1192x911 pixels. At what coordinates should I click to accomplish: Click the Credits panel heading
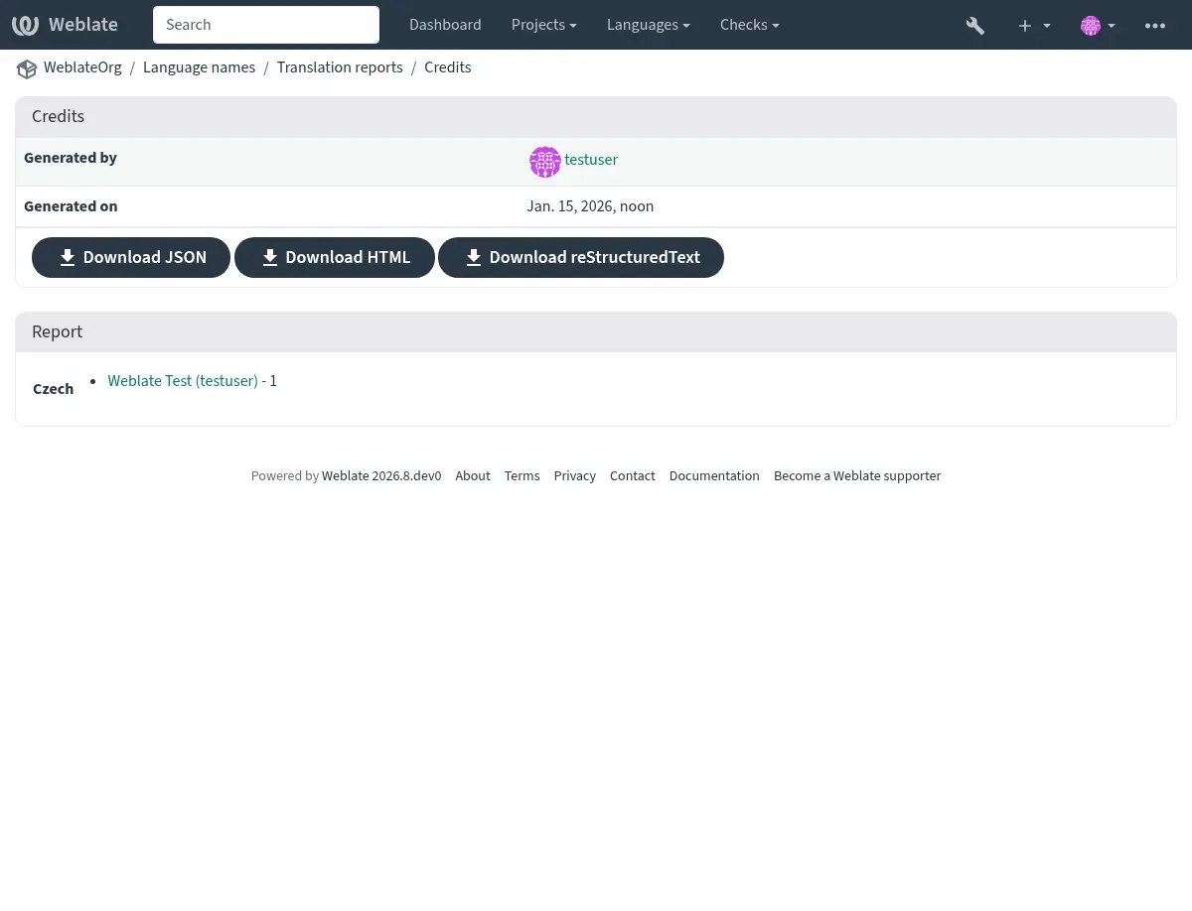[58, 116]
